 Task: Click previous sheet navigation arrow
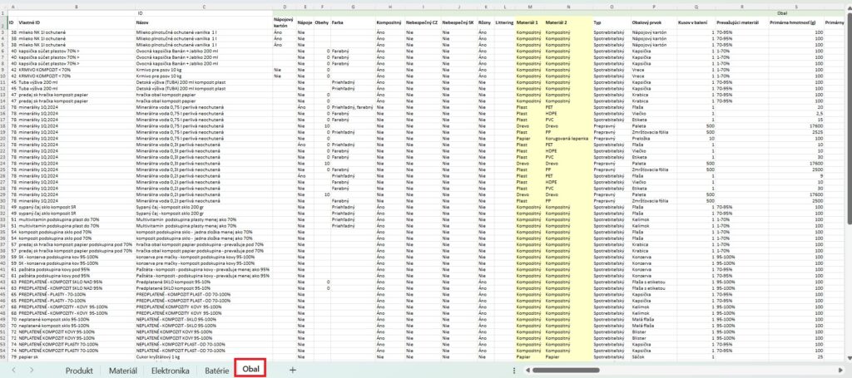[12, 370]
